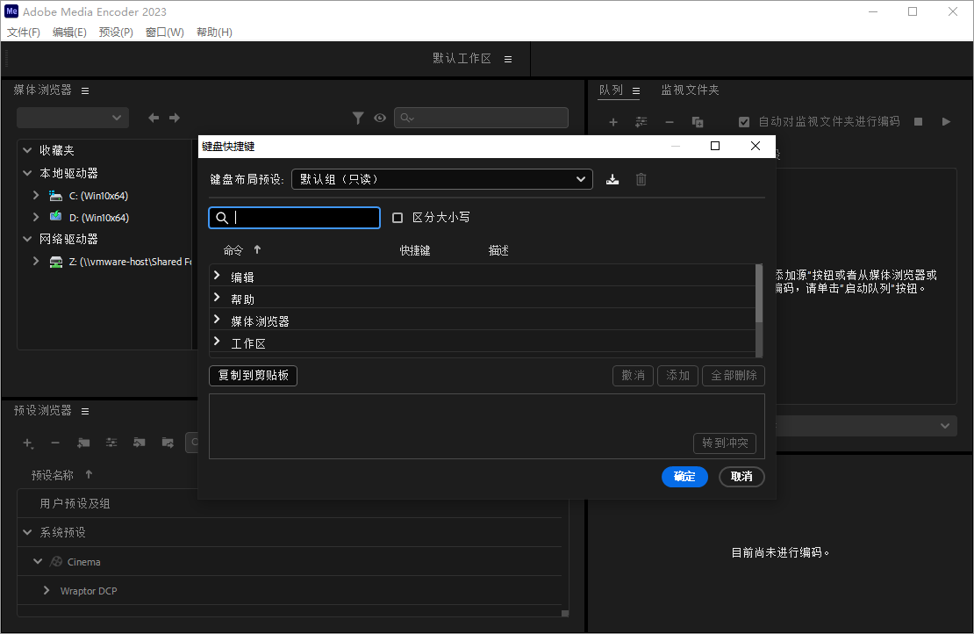Uncheck 自动对监视文件夹进行编码
The image size is (974, 634).
744,121
